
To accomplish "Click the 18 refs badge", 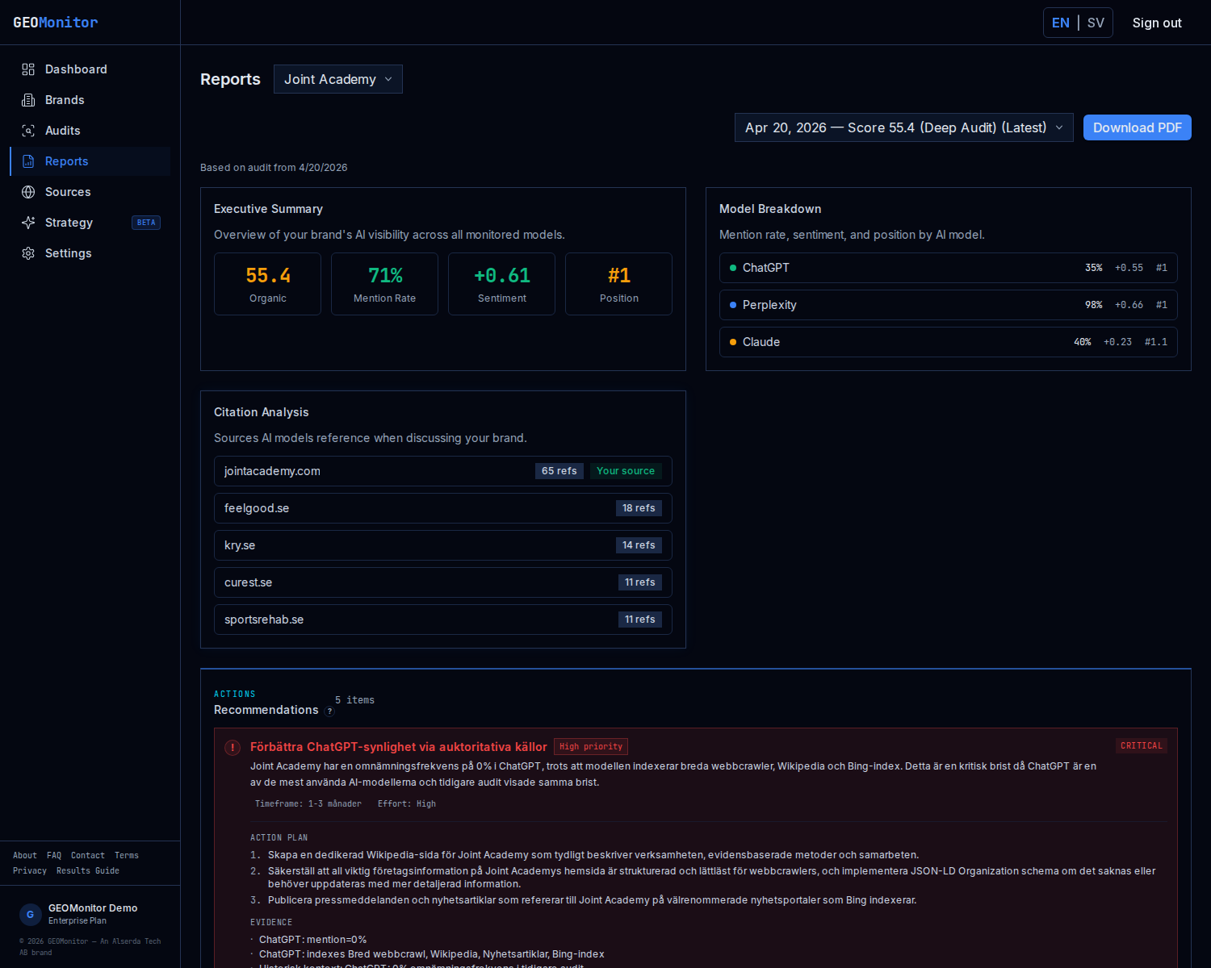I will coord(639,508).
